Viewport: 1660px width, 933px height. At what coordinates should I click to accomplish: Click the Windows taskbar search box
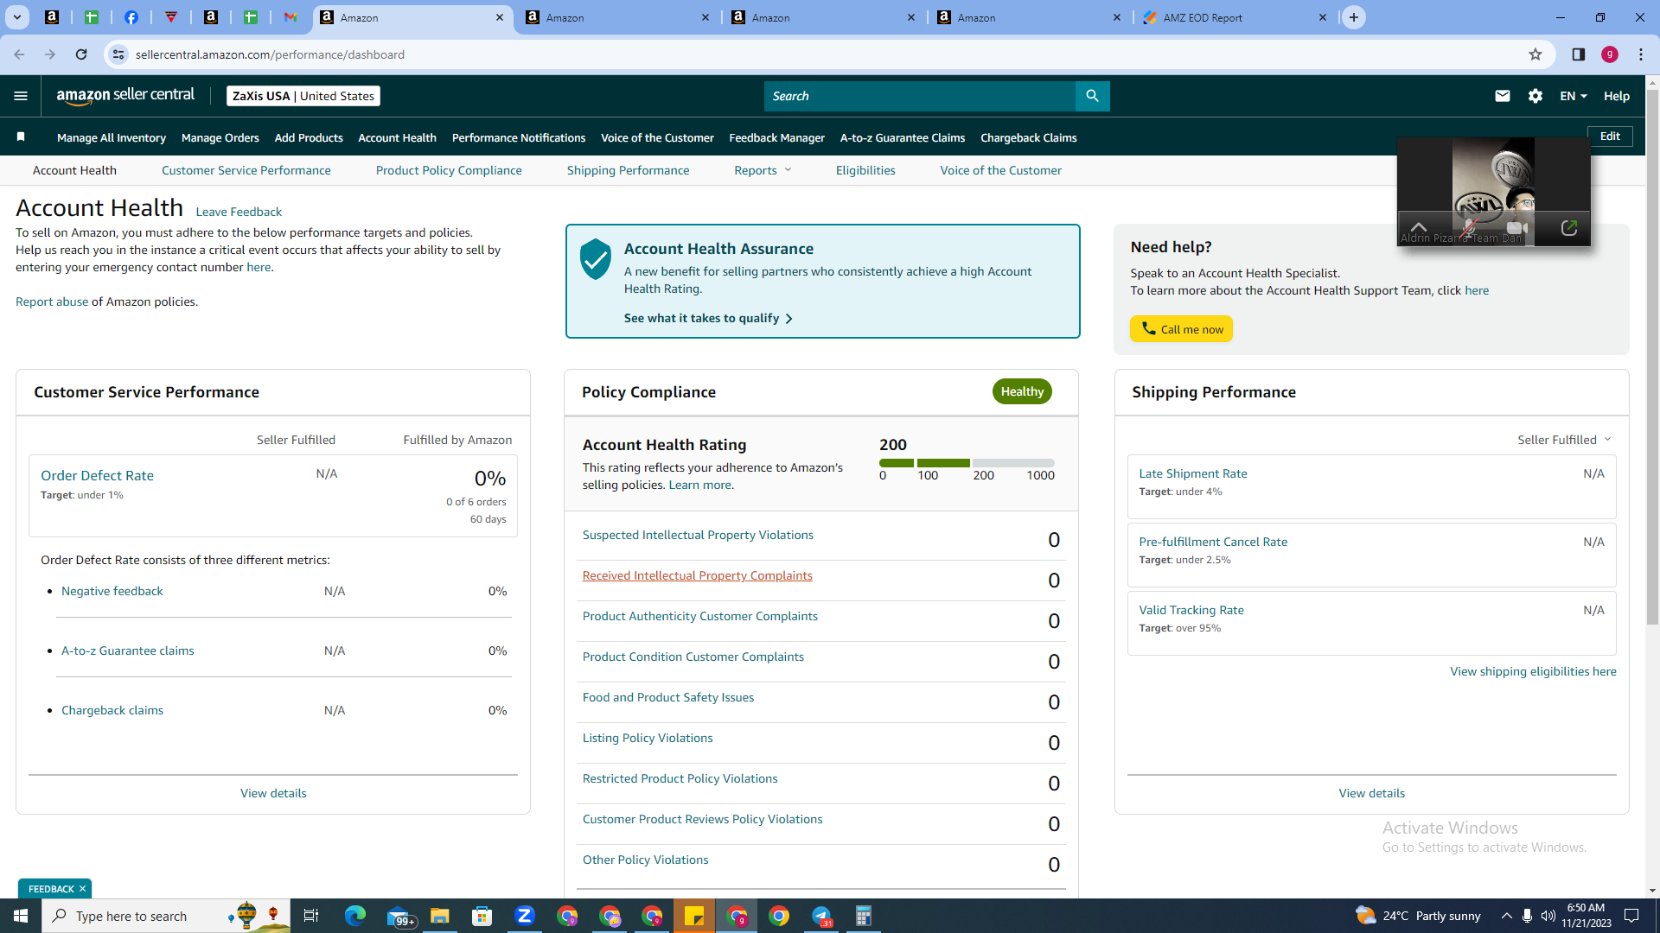click(x=166, y=916)
